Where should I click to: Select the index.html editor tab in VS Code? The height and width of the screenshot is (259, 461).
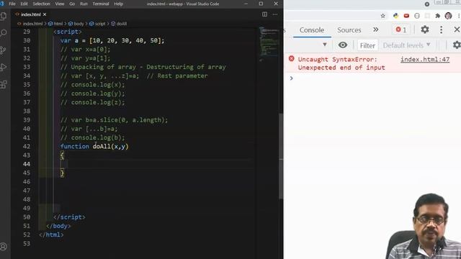coord(30,14)
